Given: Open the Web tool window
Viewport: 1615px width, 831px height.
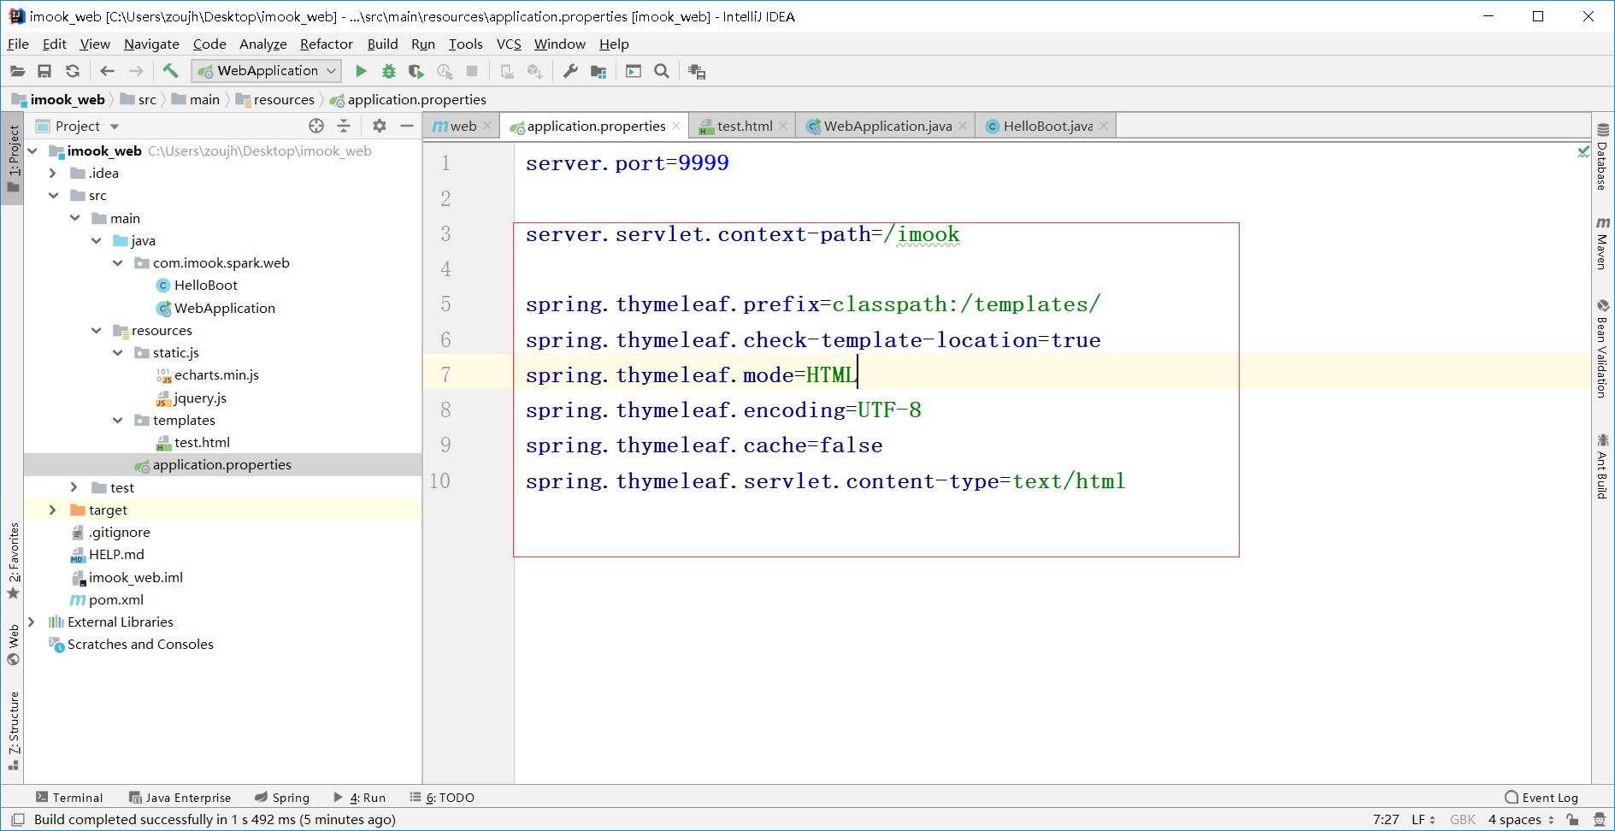Looking at the screenshot, I should 13,645.
